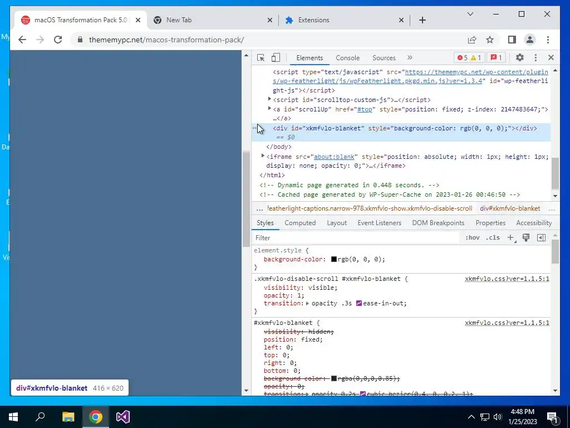
Task: Open the errors and warnings counter
Action: coord(469,57)
